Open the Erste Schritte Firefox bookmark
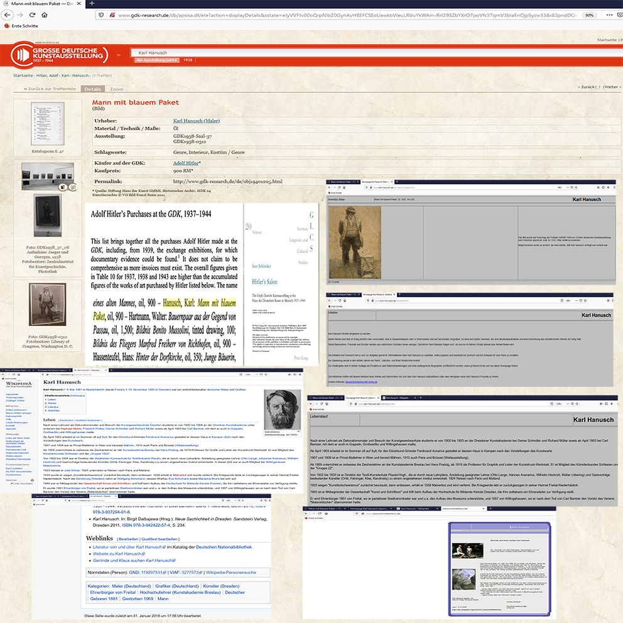The width and height of the screenshot is (623, 623). coord(21,26)
